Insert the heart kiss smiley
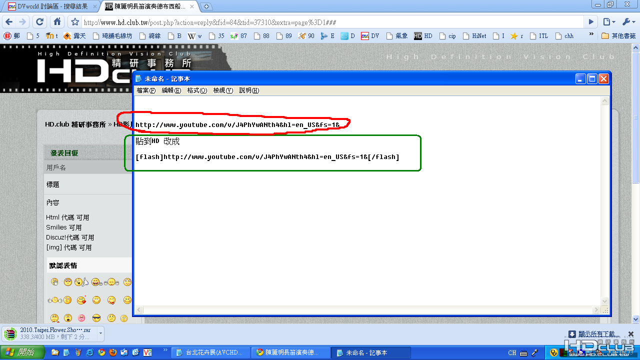 coord(81,300)
